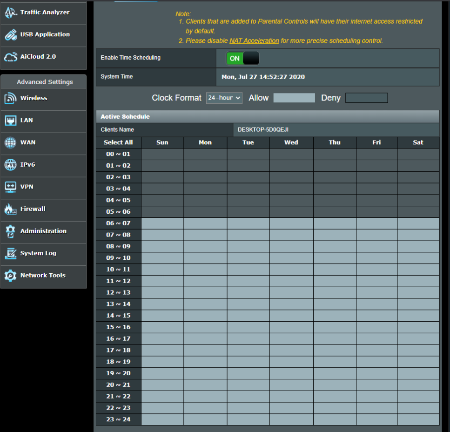Select the Wireless settings icon
Screen dimensions: 450x432
click(10, 98)
